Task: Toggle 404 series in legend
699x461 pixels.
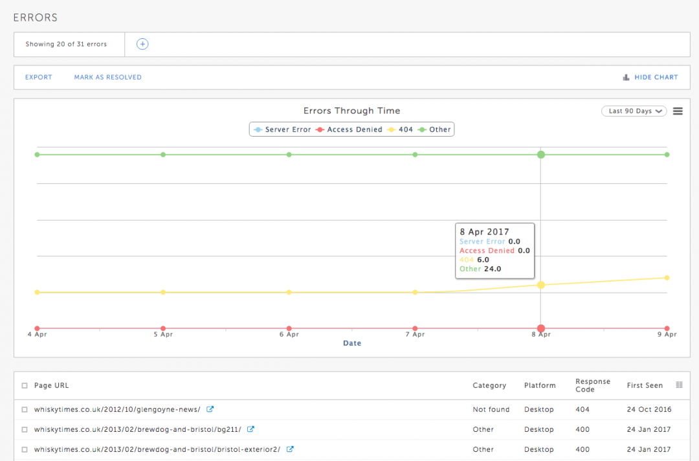Action: coord(400,129)
